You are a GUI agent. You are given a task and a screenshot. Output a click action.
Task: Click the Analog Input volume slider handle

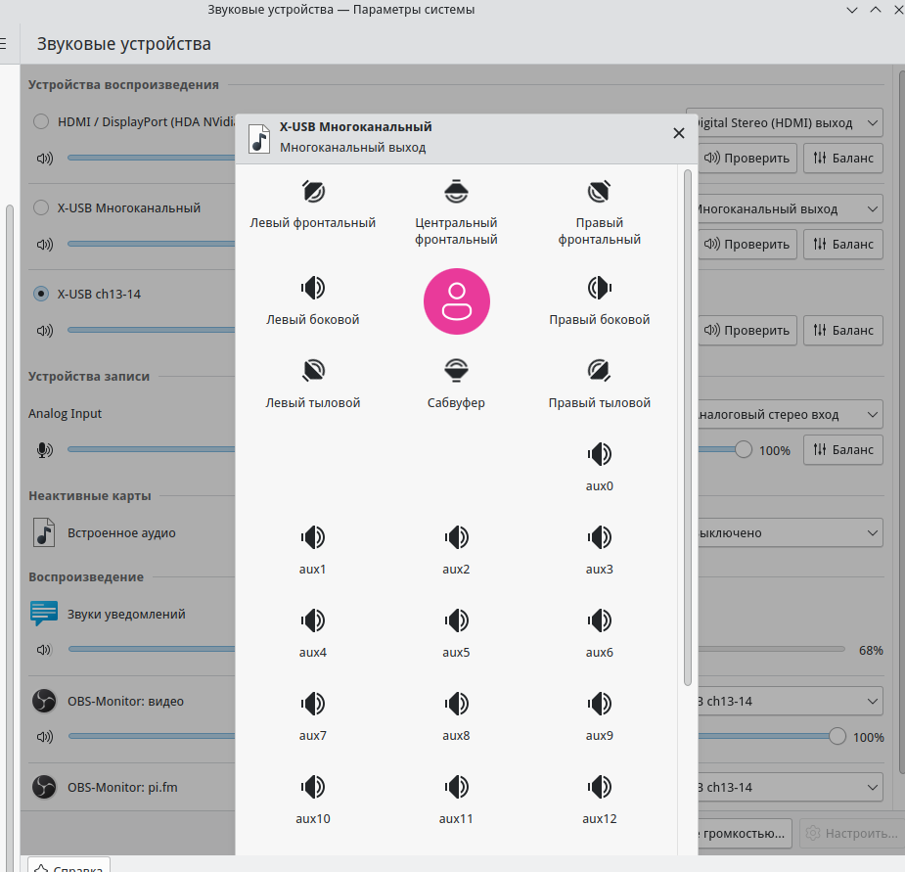pyautogui.click(x=744, y=450)
